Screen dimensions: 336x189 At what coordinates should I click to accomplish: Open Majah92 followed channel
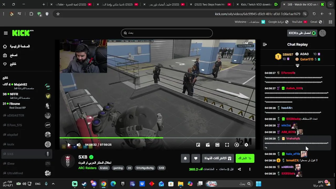[x=26, y=86]
